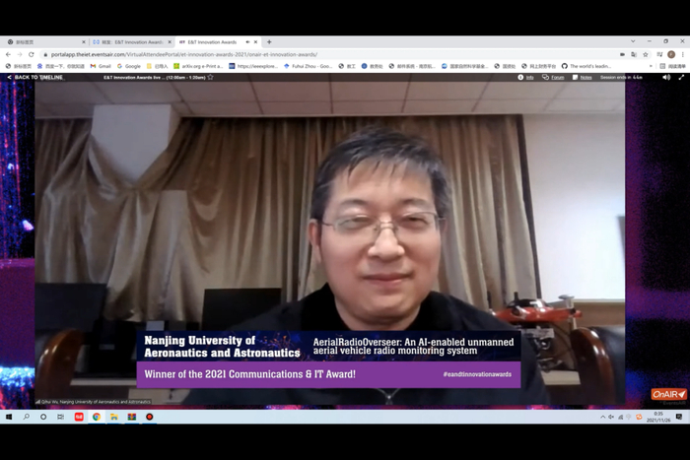The height and width of the screenshot is (460, 690).
Task: Expand the tab search dropdown
Action: 633,41
